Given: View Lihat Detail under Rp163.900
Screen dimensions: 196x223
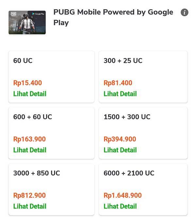Looking at the screenshot, I should pyautogui.click(x=30, y=150).
